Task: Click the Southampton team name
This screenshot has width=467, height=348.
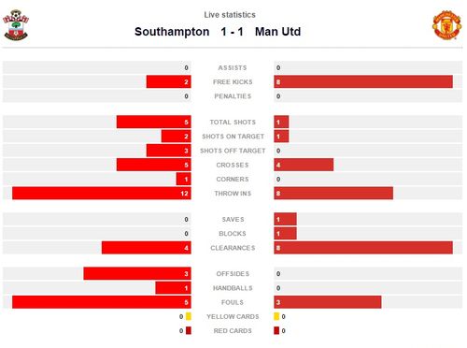Action: (172, 32)
